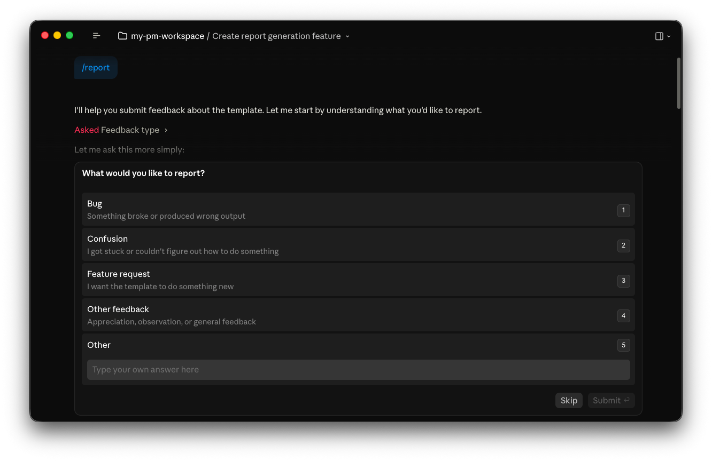Click the number 1 shortcut badge
The image size is (712, 461).
[x=623, y=210]
